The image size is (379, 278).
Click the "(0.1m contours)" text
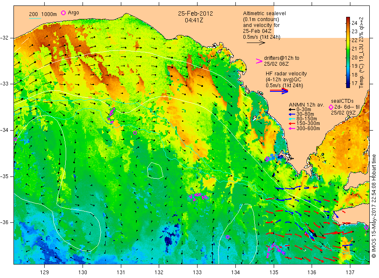click(261, 19)
